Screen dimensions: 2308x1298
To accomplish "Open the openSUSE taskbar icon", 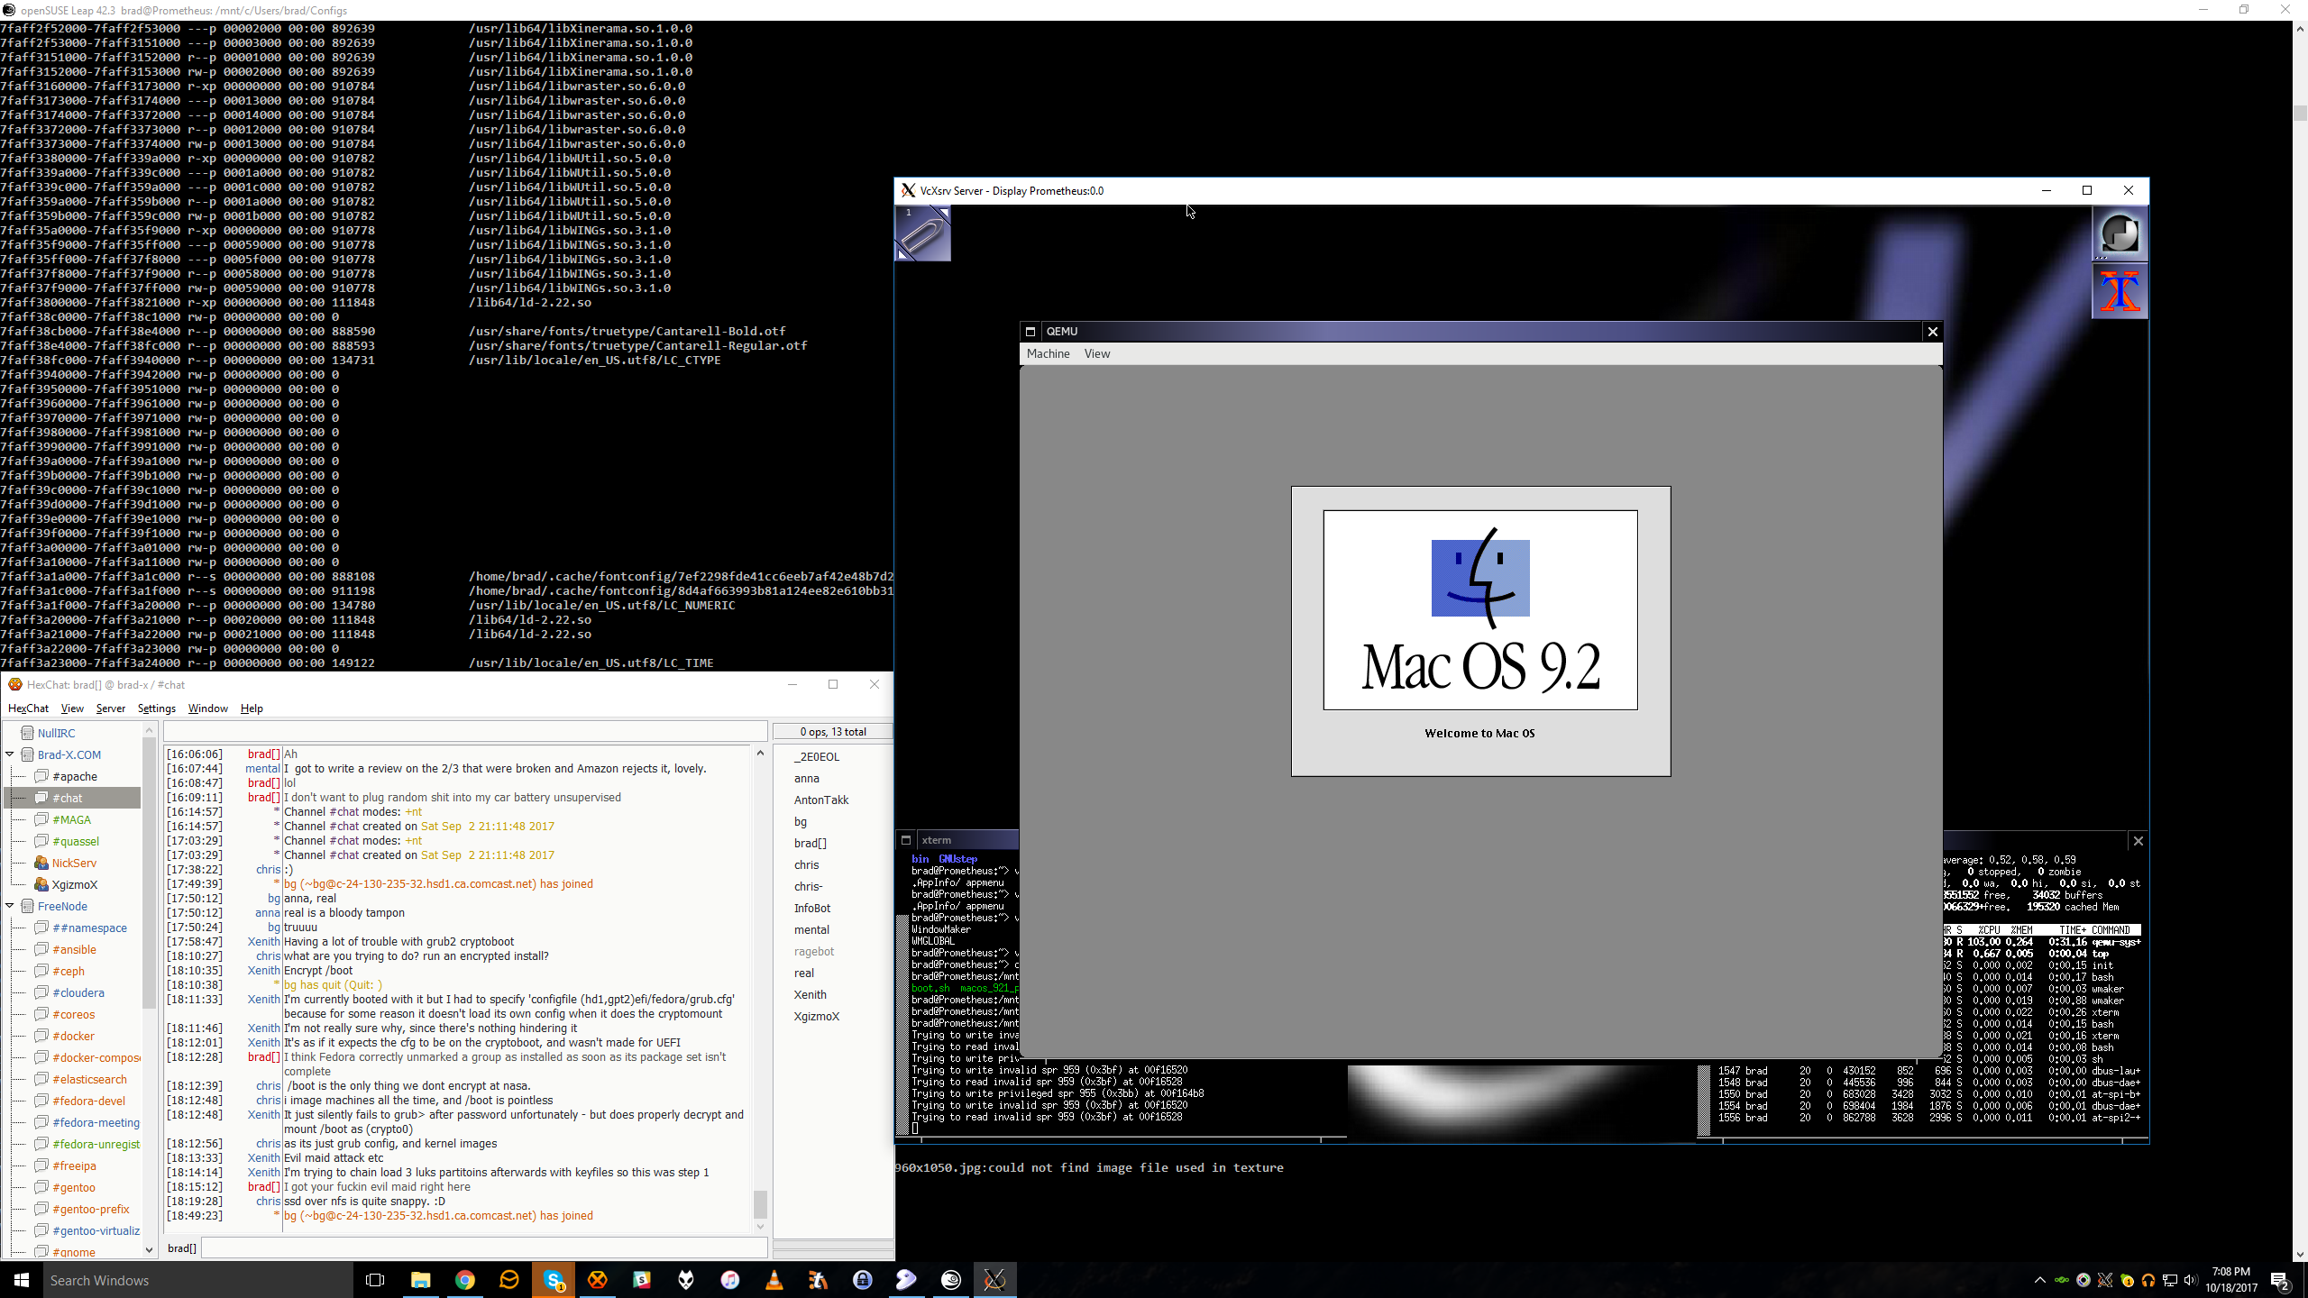I will [x=951, y=1280].
